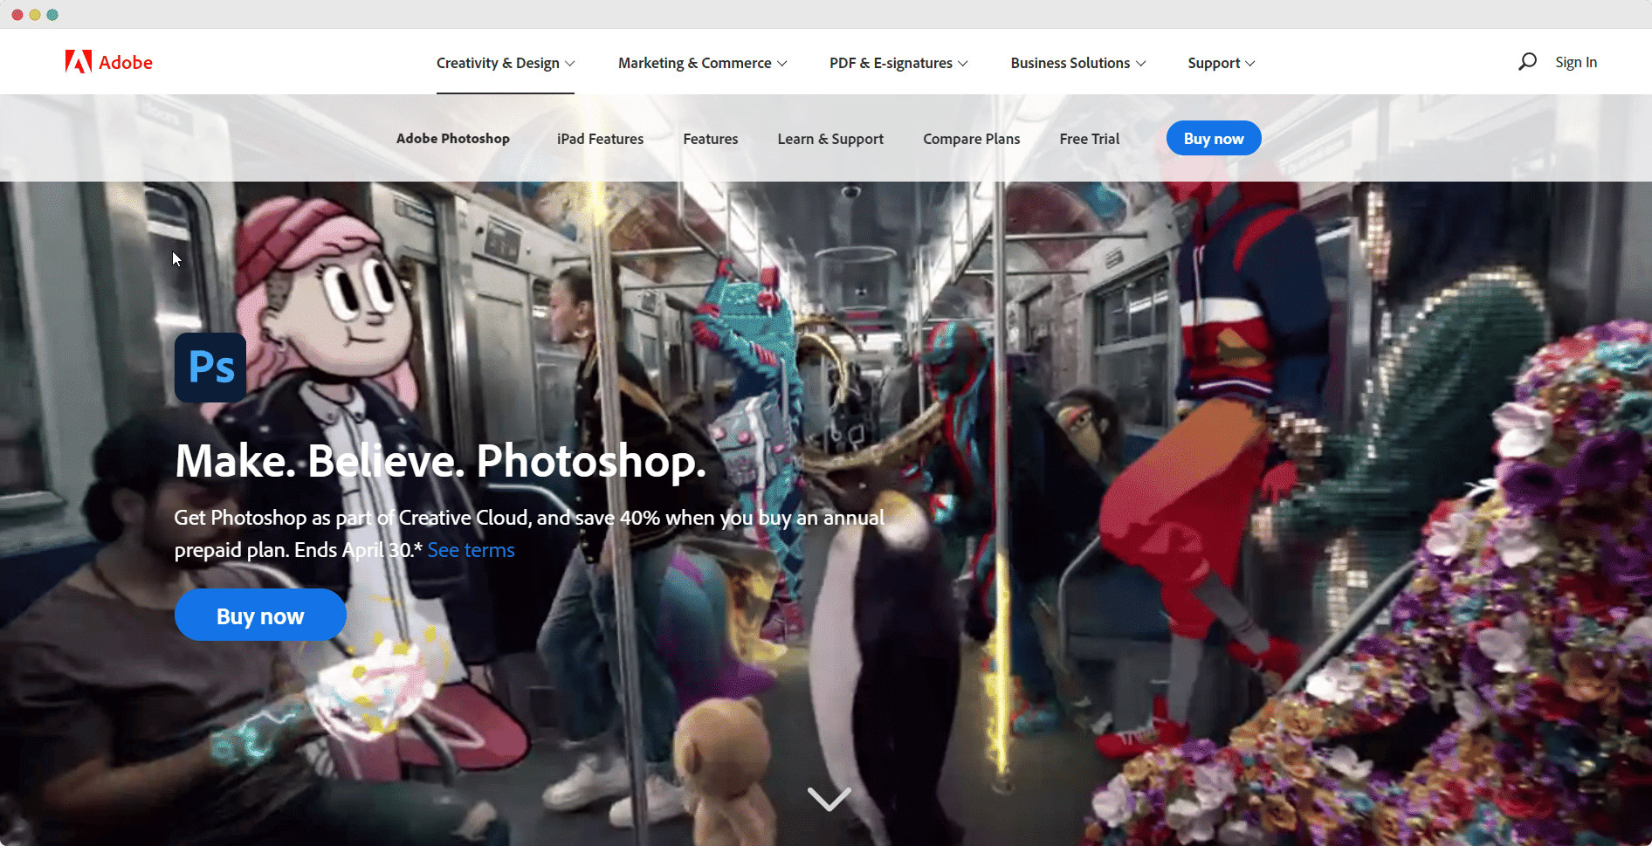
Task: Open the Support dropdown menu
Action: click(1222, 63)
